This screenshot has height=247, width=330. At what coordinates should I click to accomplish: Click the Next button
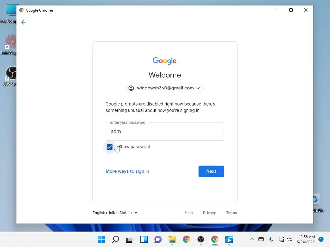click(x=211, y=171)
